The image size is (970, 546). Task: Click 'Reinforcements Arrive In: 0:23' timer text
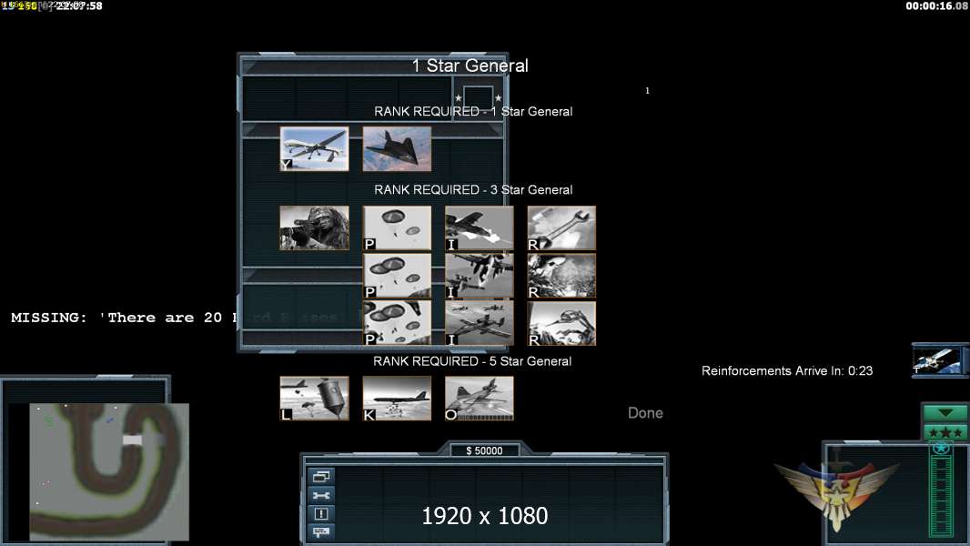pyautogui.click(x=787, y=371)
